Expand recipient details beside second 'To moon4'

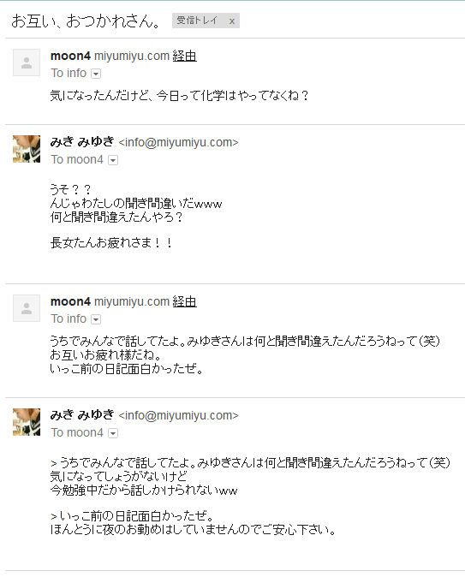[113, 433]
